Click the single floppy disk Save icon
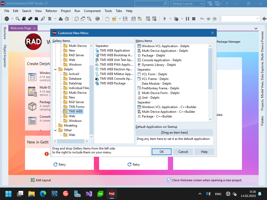Screen dimensions: 267x200 [x=125, y=19]
